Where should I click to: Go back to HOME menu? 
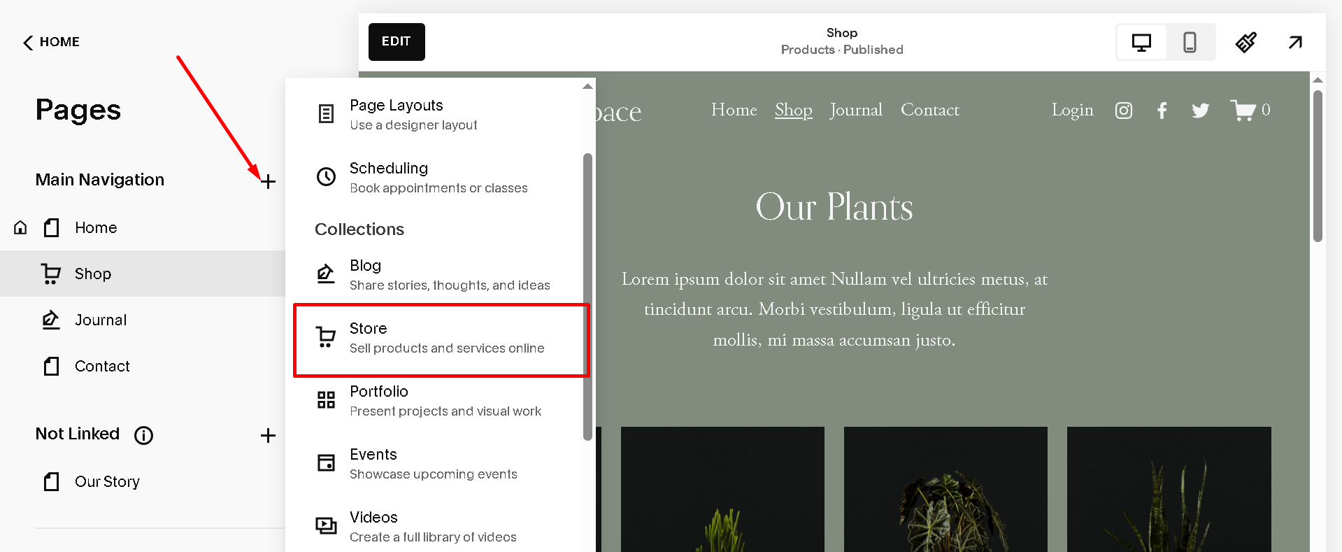51,42
